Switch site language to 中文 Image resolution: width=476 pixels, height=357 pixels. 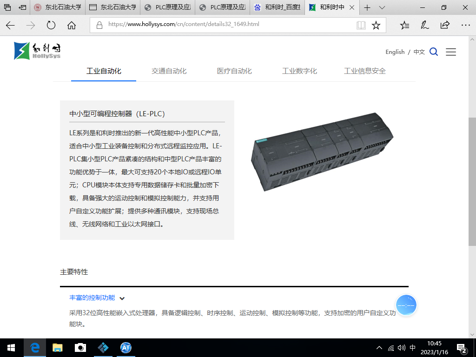[x=419, y=52]
